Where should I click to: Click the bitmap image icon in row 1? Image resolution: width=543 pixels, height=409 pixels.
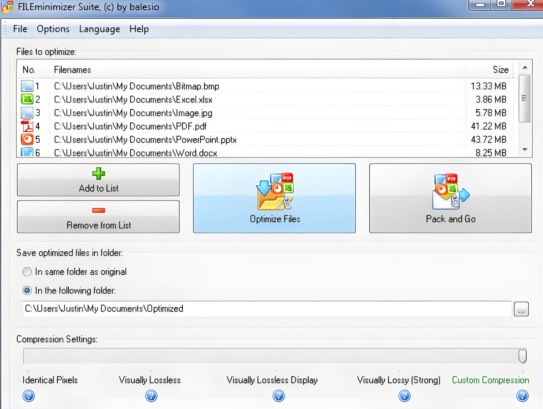tap(27, 86)
